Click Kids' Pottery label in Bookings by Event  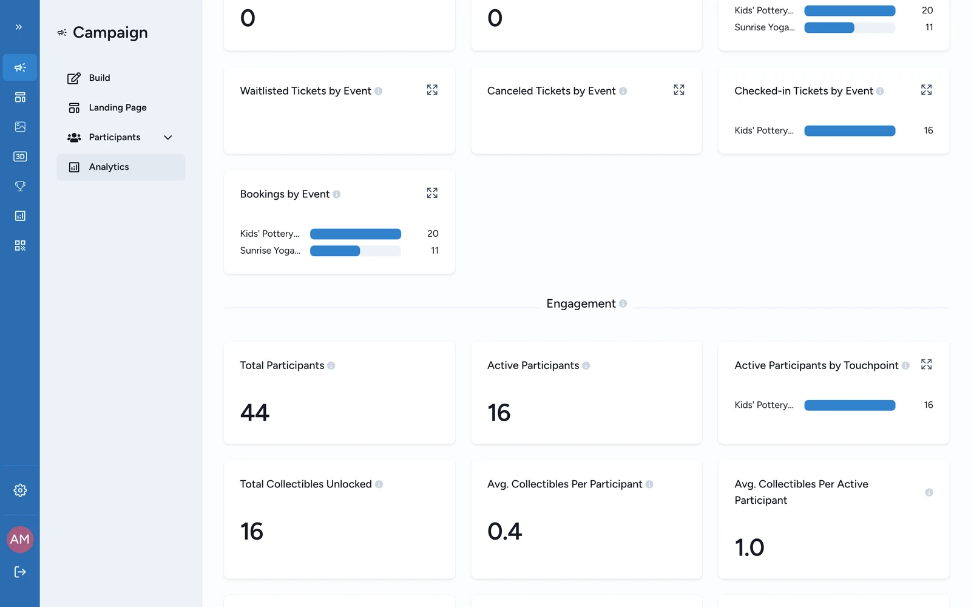(269, 234)
